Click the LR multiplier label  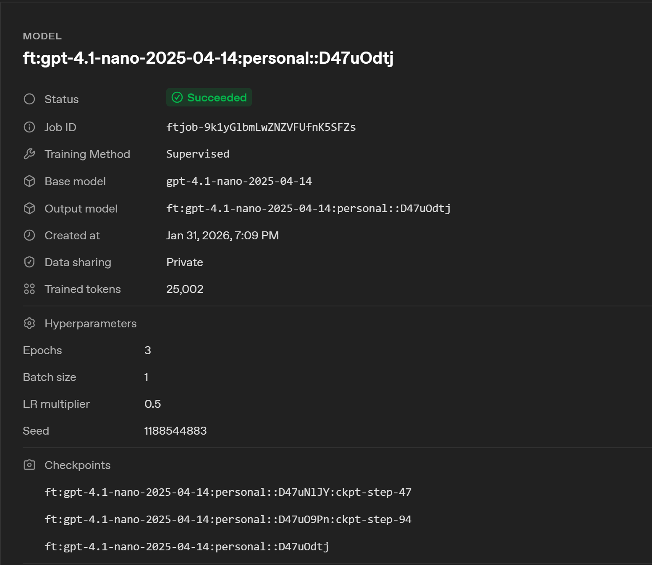(x=56, y=404)
